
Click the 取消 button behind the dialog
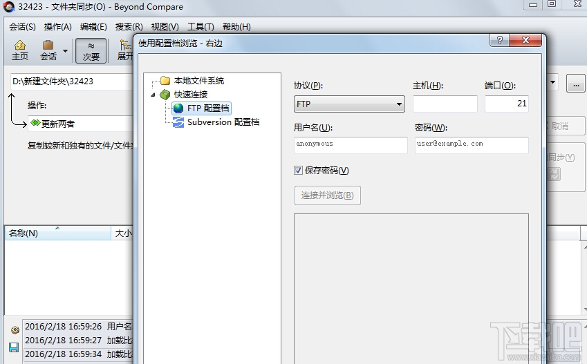coord(566,126)
